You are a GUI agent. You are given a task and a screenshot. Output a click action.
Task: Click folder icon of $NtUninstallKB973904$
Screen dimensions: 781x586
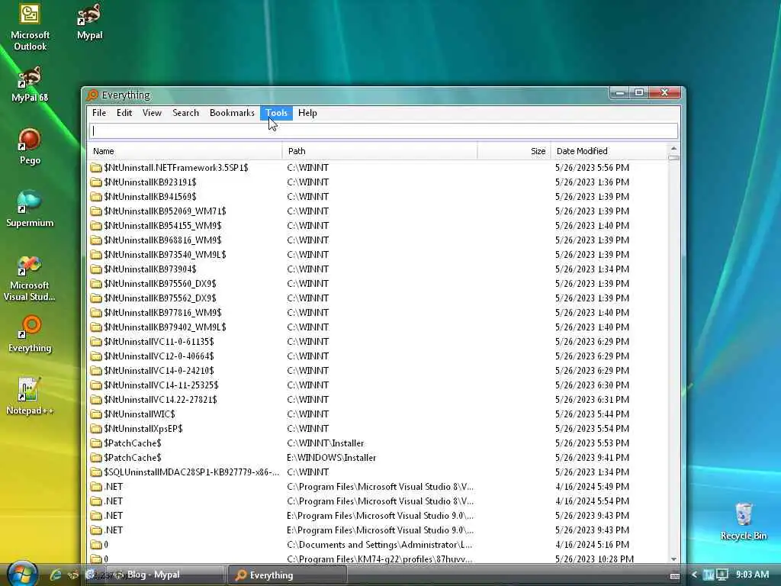95,269
